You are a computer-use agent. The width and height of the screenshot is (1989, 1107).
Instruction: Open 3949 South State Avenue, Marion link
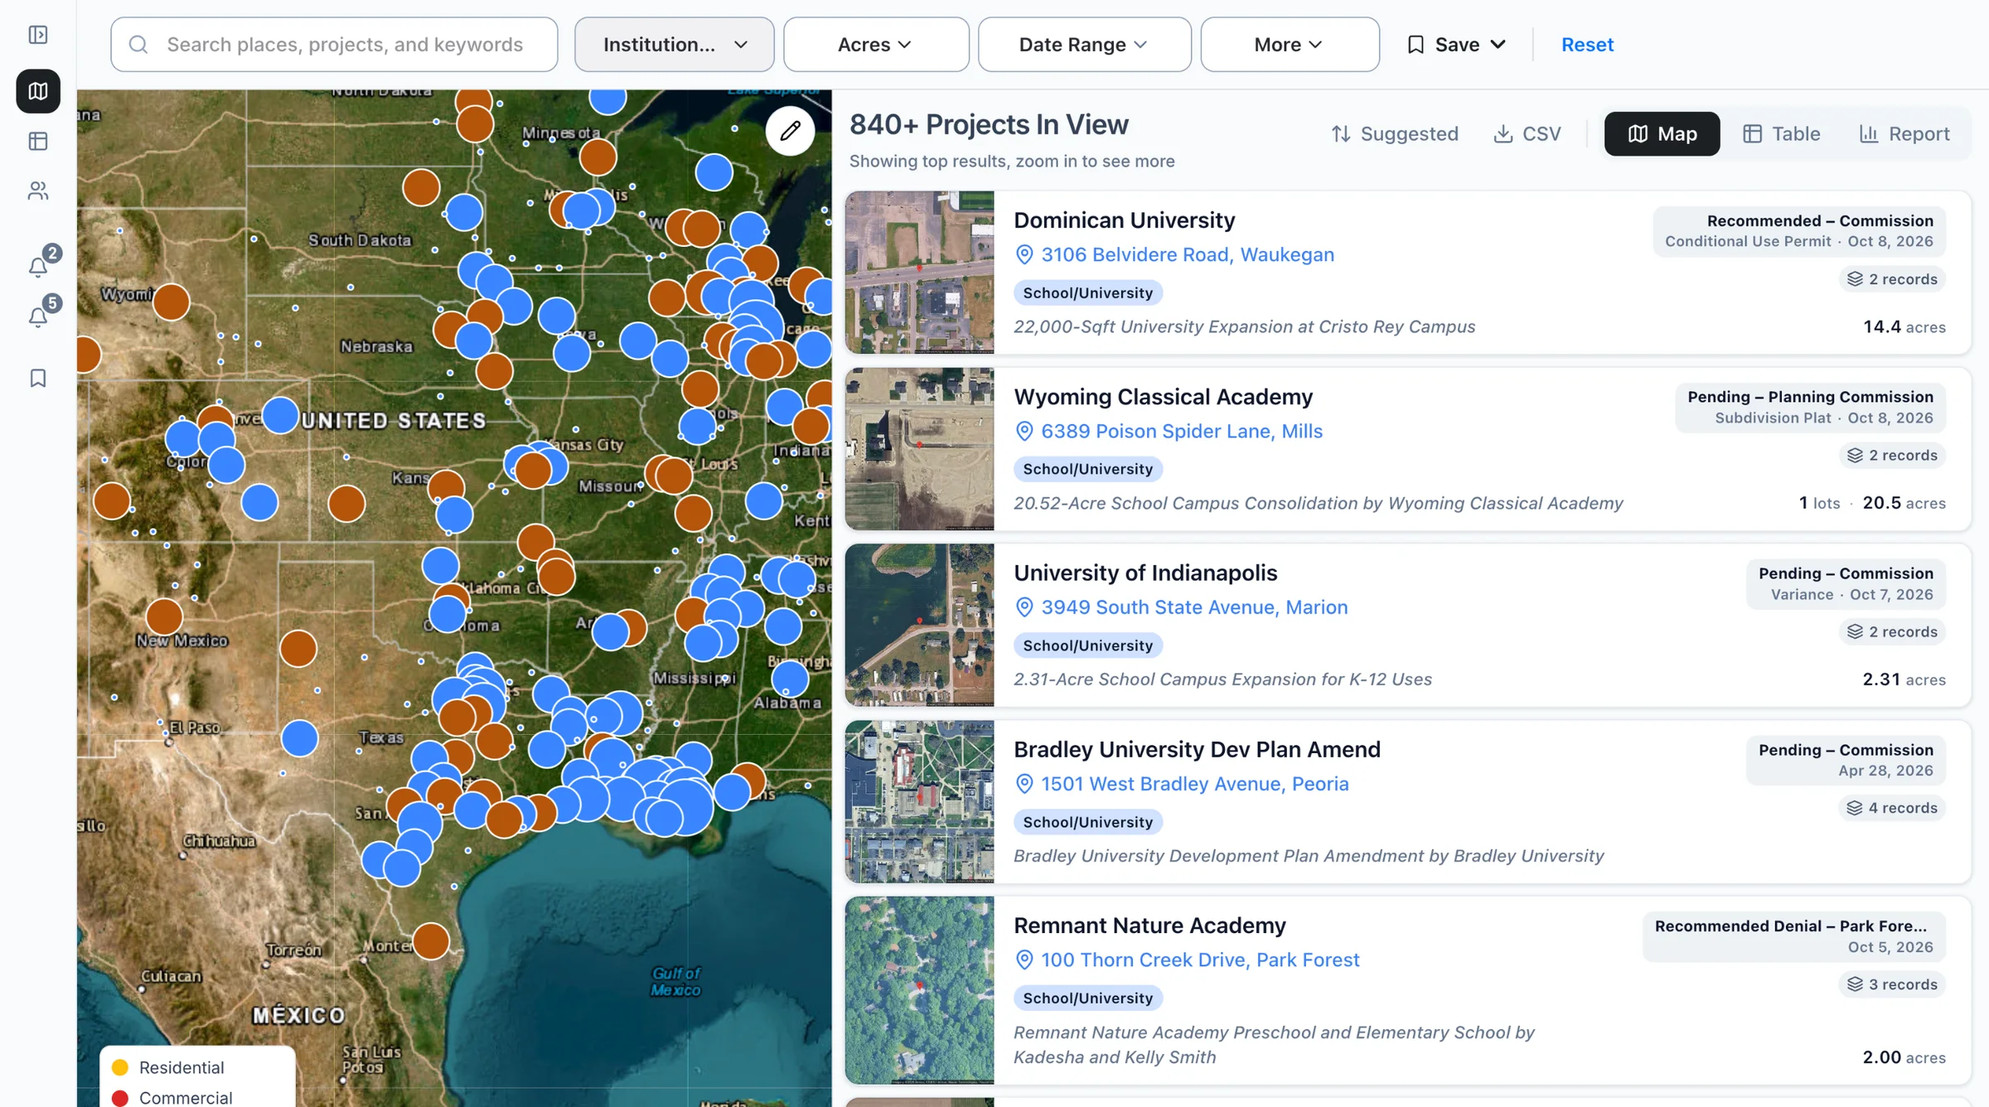pos(1194,607)
